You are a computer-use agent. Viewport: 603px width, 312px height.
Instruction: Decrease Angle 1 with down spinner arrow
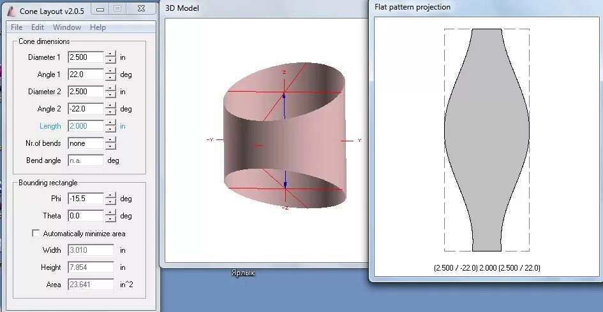tap(110, 78)
